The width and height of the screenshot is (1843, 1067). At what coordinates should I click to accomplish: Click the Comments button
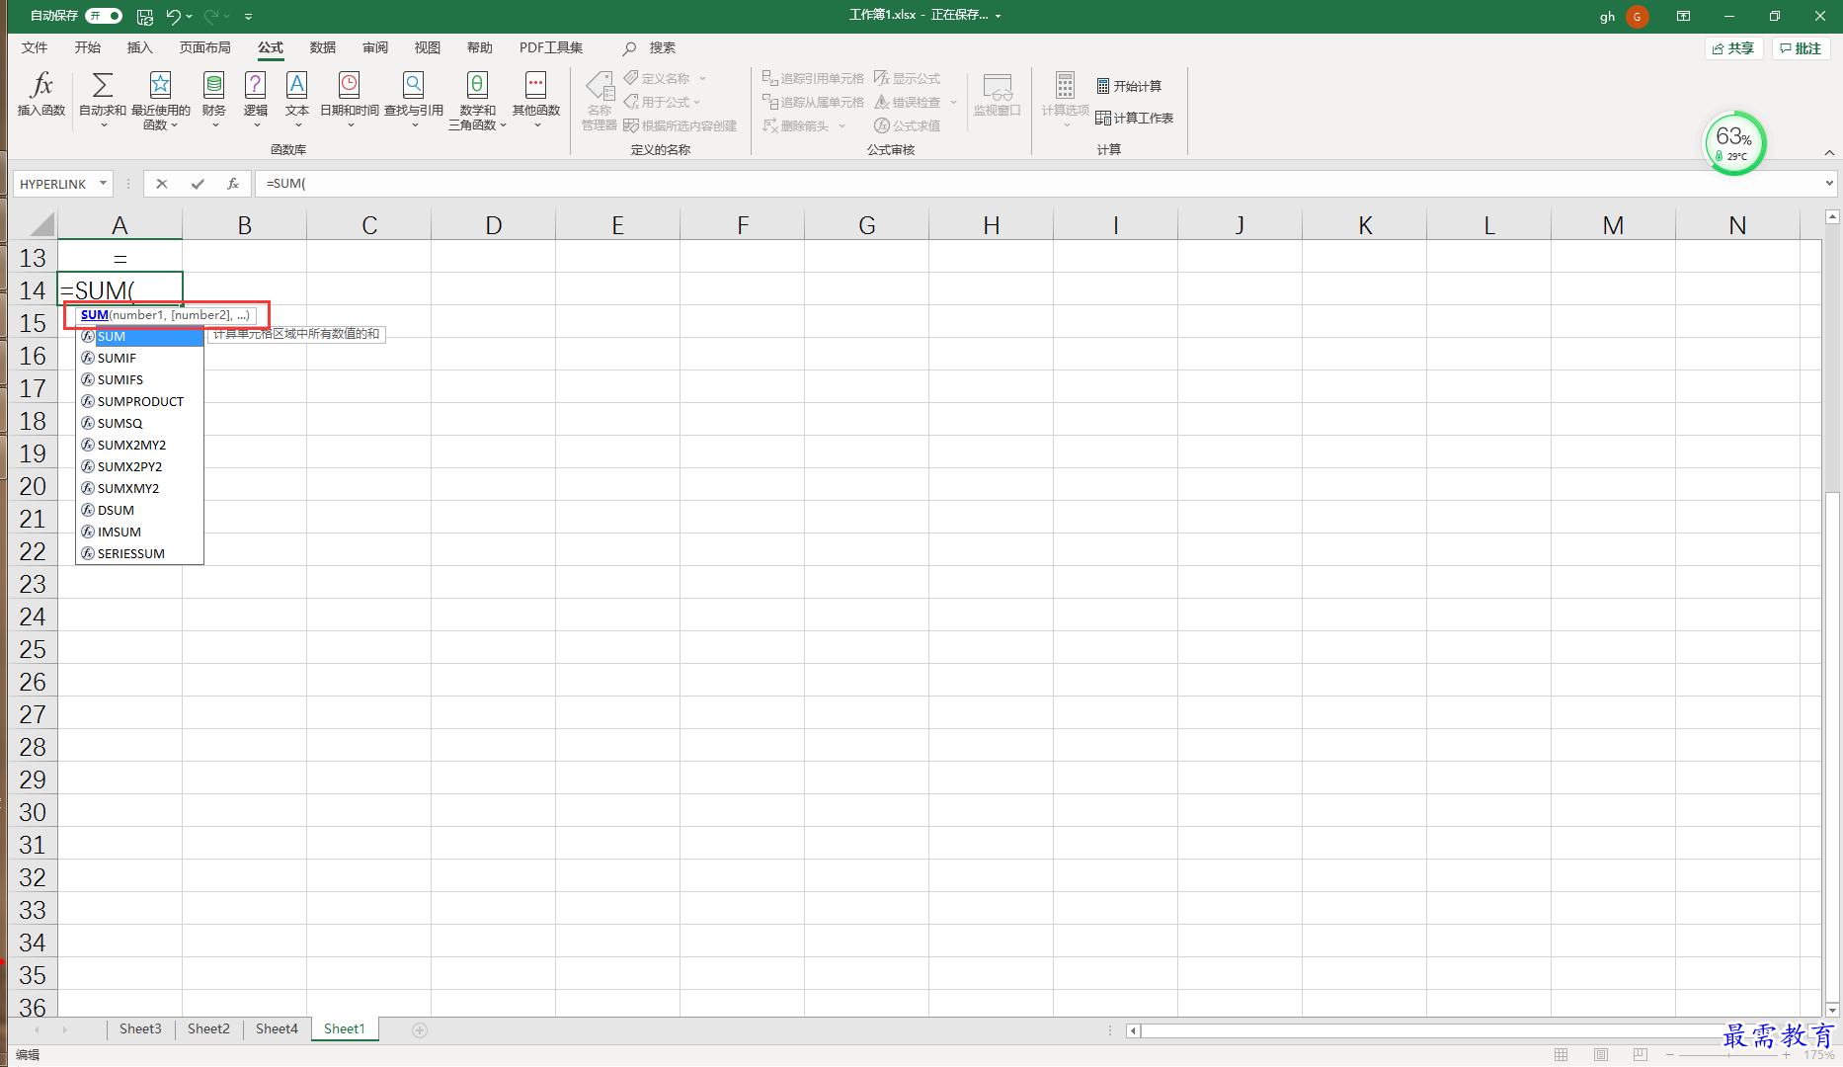tap(1802, 48)
